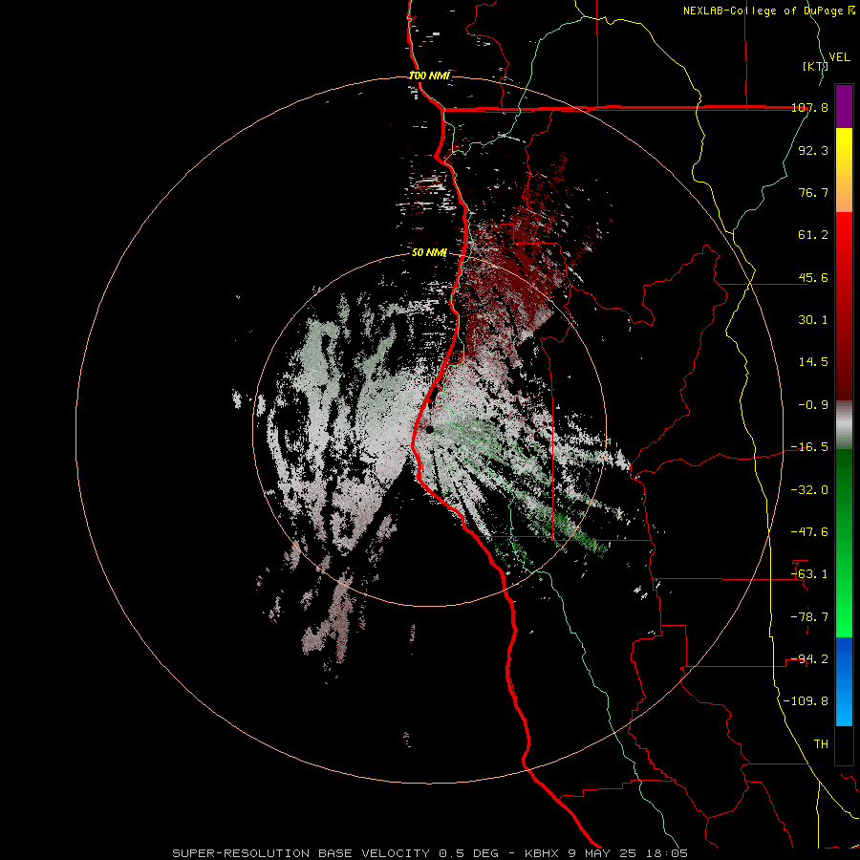The width and height of the screenshot is (860, 860).
Task: Click the NEXLAB-College of DuPage label
Action: [768, 11]
